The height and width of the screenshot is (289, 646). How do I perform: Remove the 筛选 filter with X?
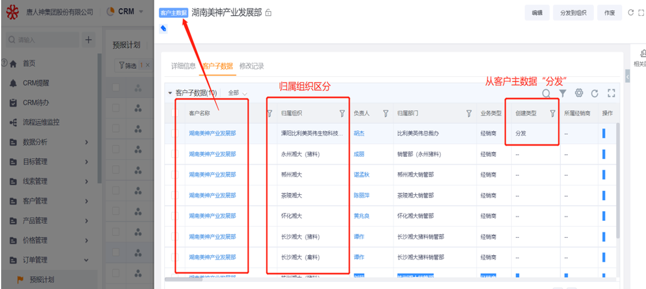point(148,65)
